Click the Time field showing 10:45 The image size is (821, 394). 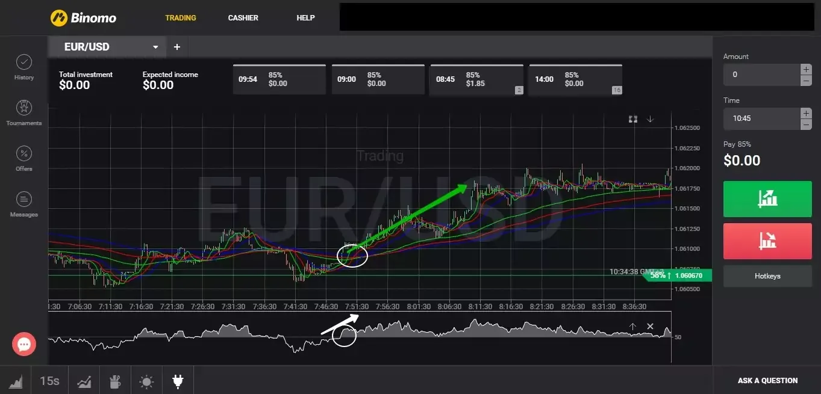(x=761, y=119)
